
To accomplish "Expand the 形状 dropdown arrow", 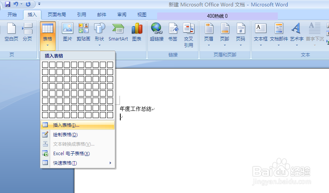I will [x=99, y=45].
